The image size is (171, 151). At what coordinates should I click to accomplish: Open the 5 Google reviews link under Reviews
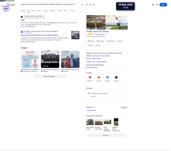tap(91, 110)
